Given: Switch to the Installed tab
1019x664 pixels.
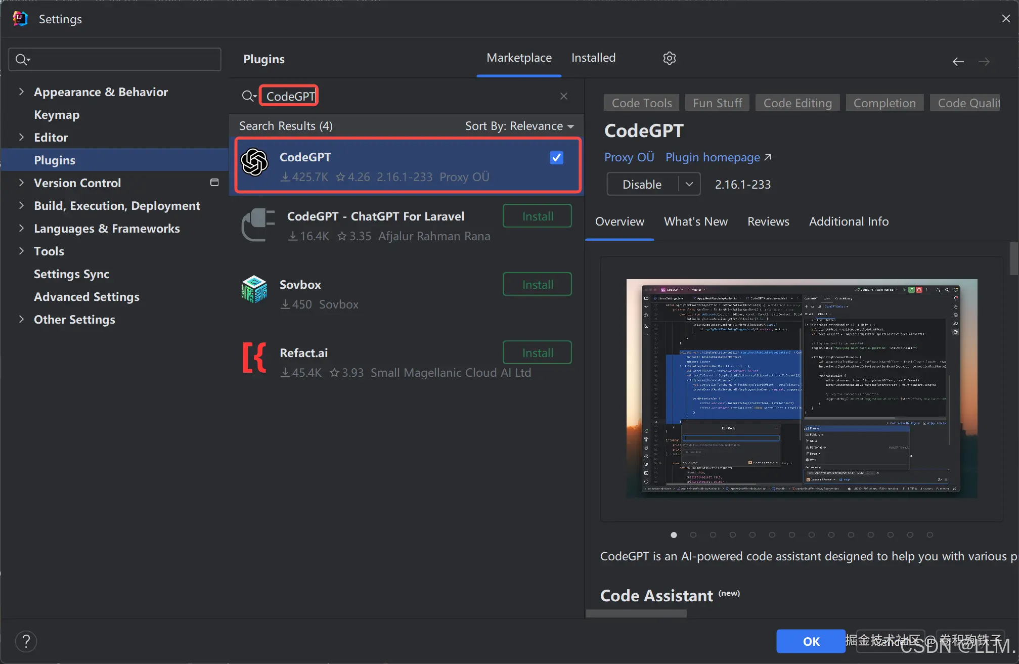Looking at the screenshot, I should 593,58.
